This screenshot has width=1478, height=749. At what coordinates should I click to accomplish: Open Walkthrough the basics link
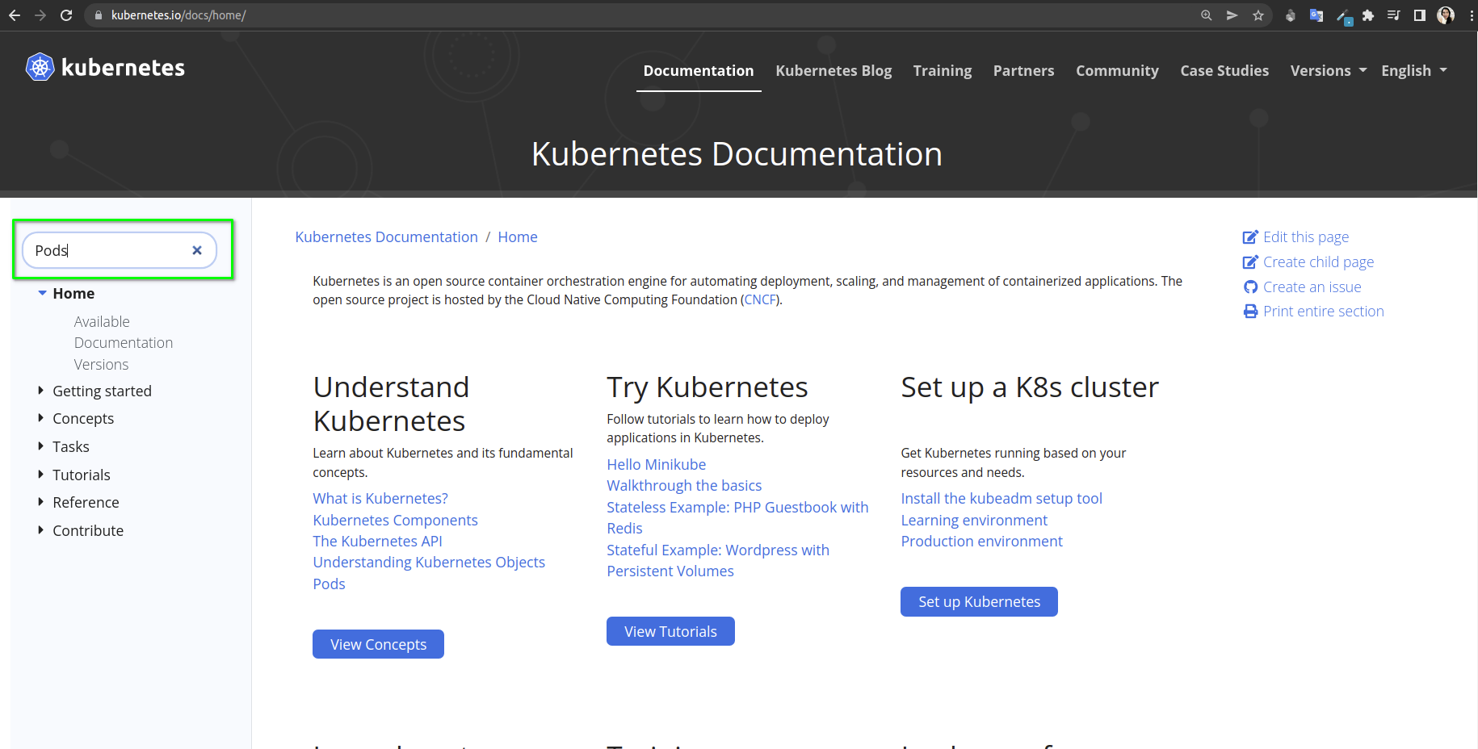(x=684, y=486)
